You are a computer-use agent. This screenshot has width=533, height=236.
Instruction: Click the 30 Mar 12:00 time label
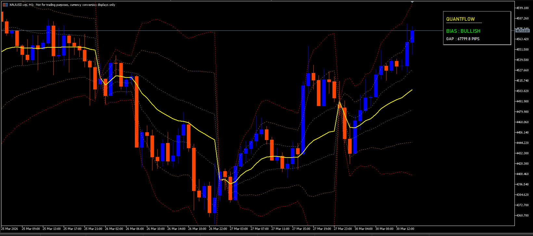click(405, 229)
